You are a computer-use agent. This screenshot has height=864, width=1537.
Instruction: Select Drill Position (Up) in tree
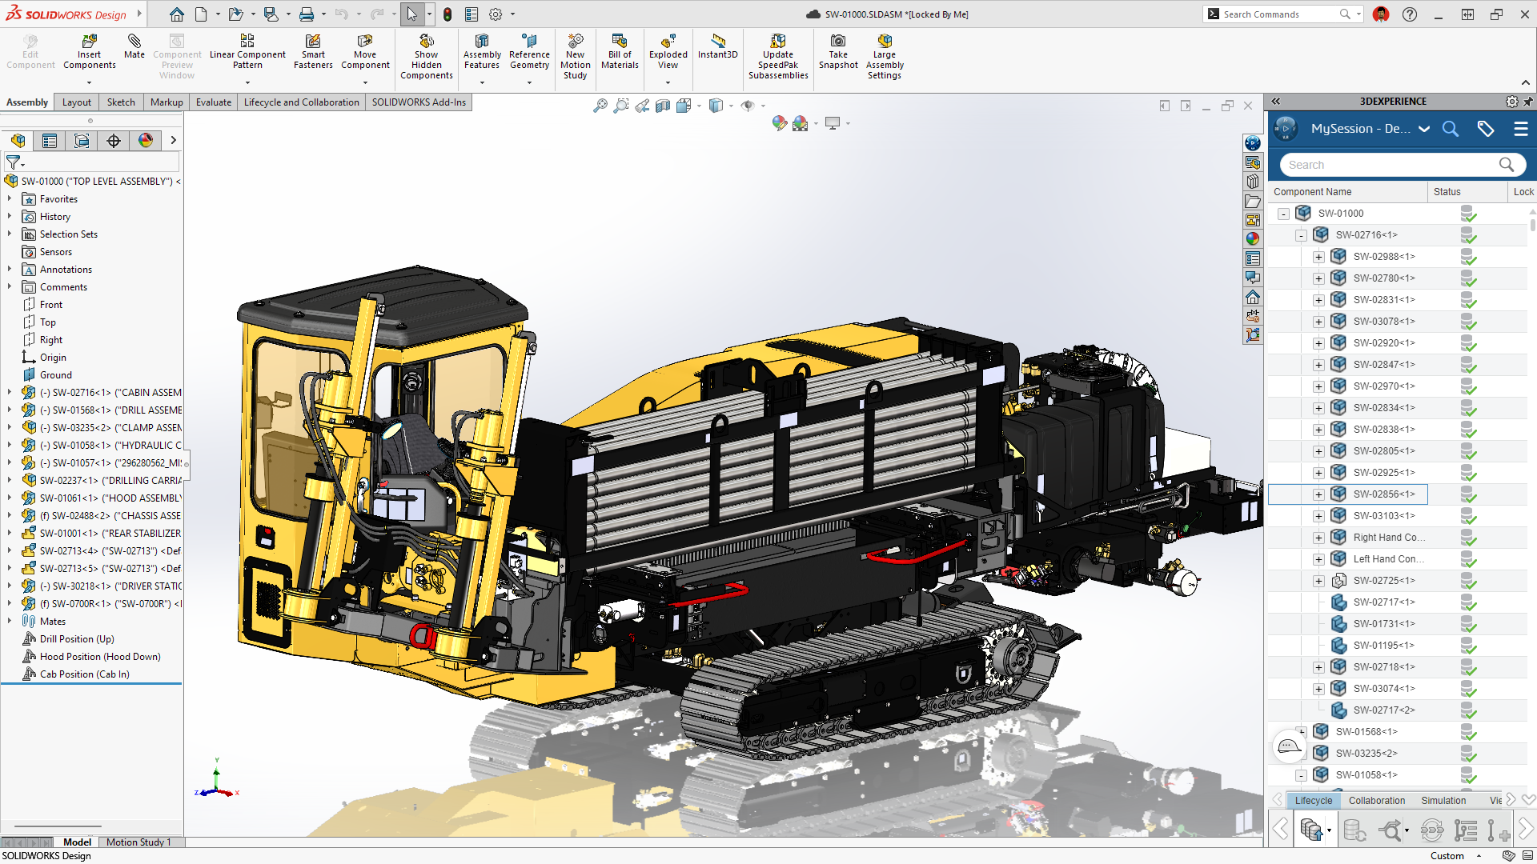click(x=77, y=639)
